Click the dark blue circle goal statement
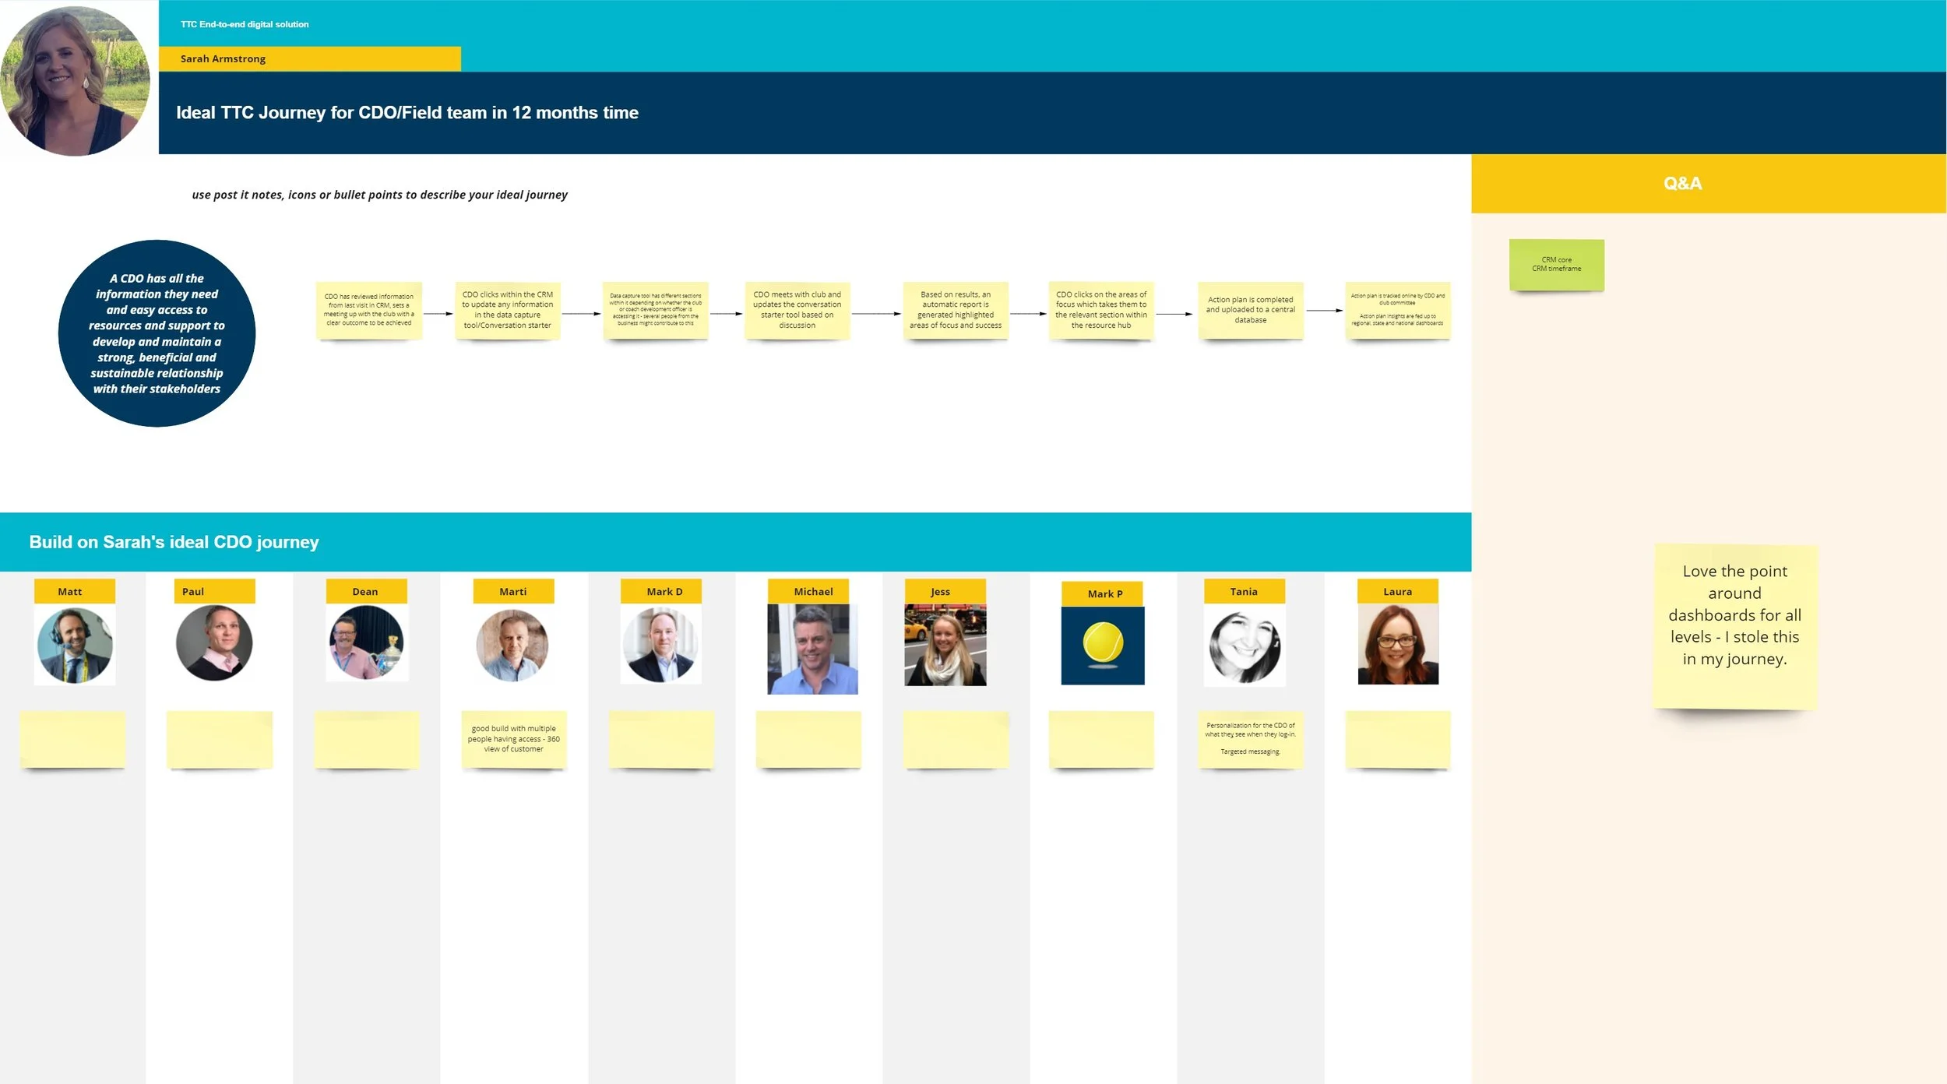The width and height of the screenshot is (1947, 1084). (157, 333)
